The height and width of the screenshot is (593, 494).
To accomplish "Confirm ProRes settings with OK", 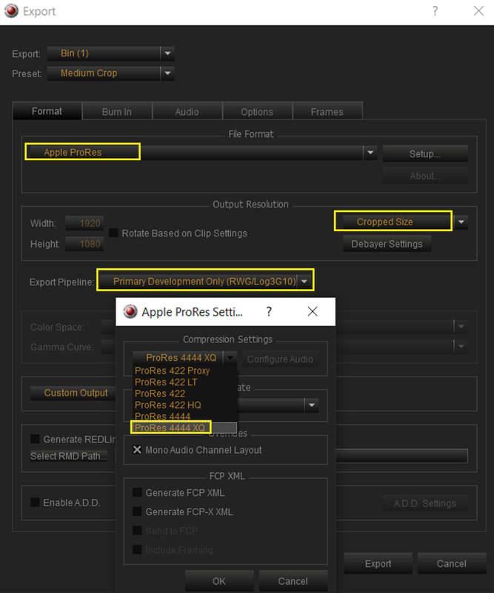I will (219, 581).
